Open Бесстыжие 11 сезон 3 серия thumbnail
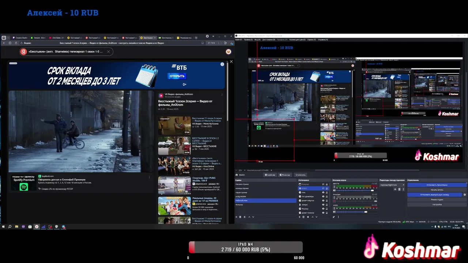This screenshot has width=468, height=263. tap(174, 126)
